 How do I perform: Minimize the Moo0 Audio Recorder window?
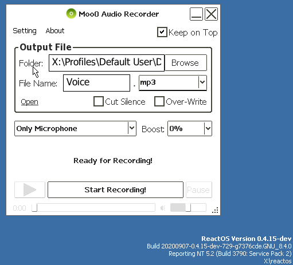click(x=196, y=14)
